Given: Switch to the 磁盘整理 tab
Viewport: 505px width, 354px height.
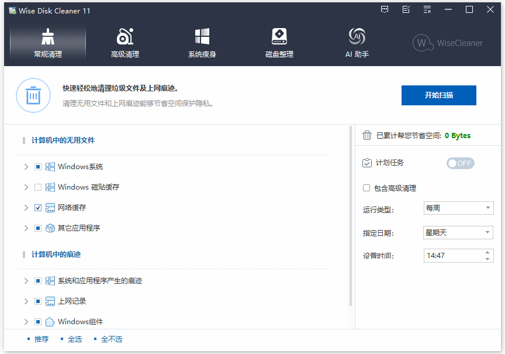Looking at the screenshot, I should coord(279,41).
